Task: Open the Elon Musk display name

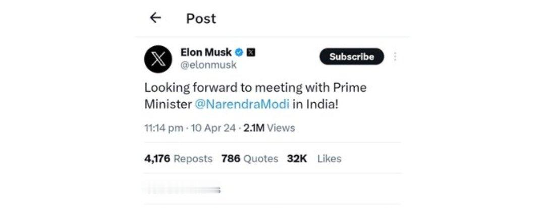Action: 206,52
